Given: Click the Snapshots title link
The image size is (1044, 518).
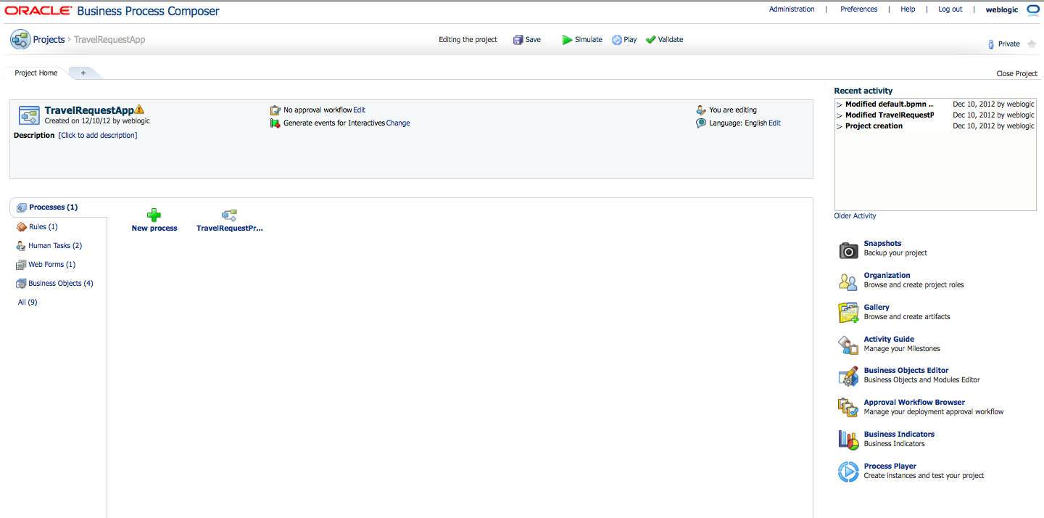Looking at the screenshot, I should [x=882, y=244].
